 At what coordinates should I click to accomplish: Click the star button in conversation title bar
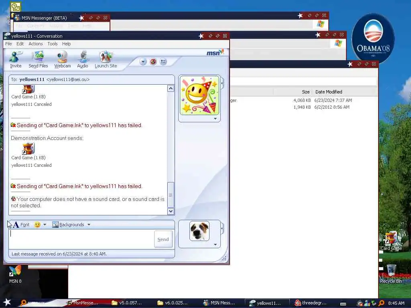point(201,36)
